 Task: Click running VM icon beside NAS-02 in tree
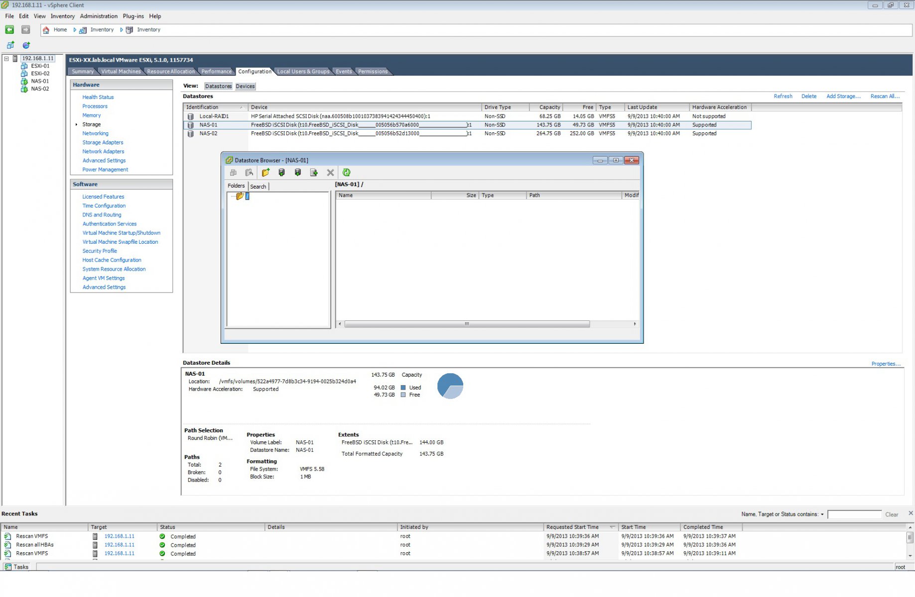[24, 89]
